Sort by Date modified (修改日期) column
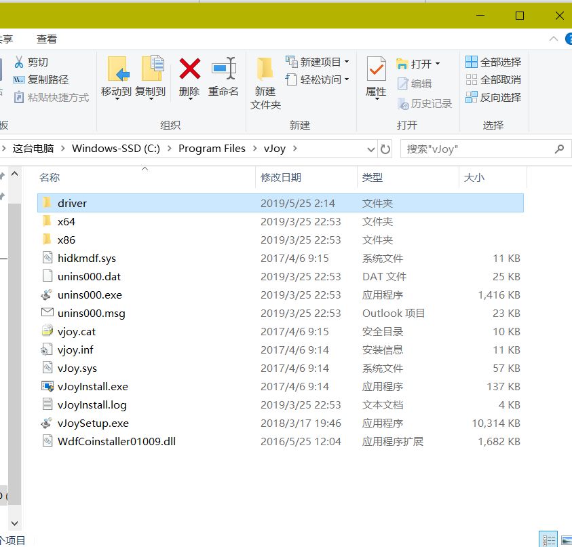 click(x=307, y=178)
